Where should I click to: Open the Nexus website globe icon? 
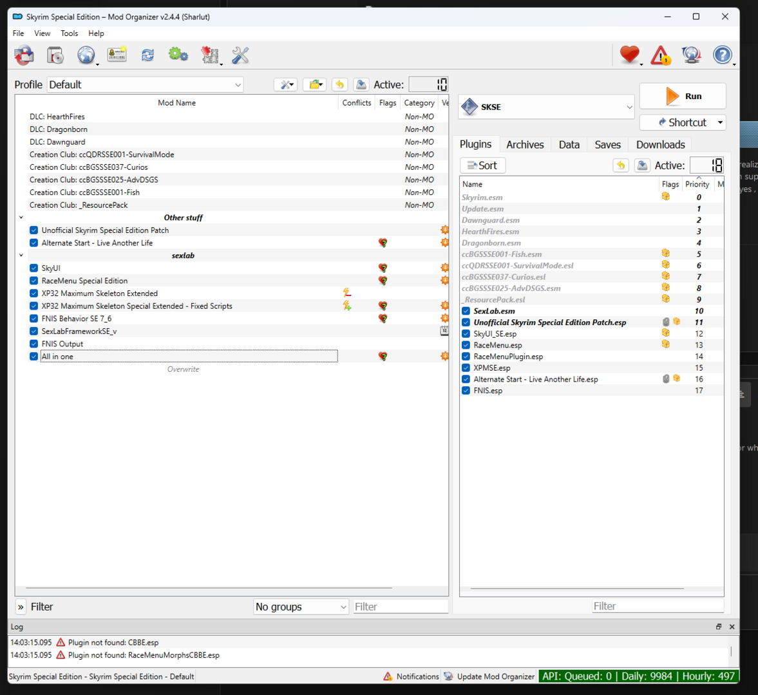[86, 55]
